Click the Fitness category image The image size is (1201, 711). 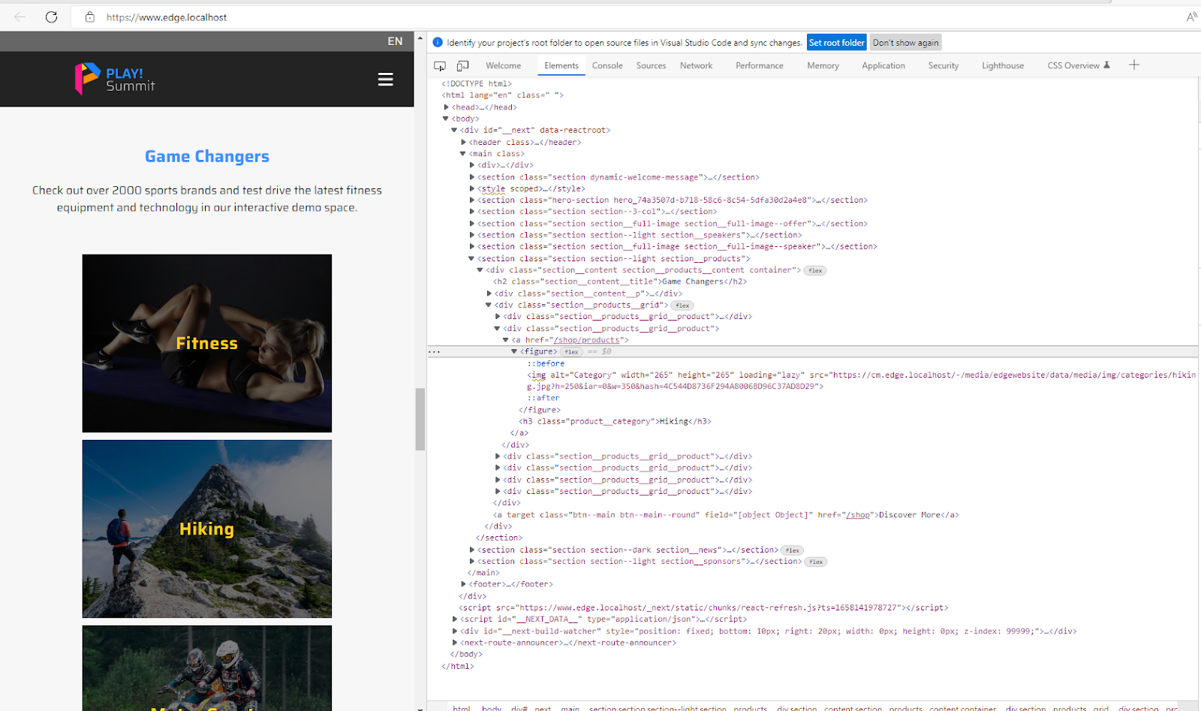(207, 343)
